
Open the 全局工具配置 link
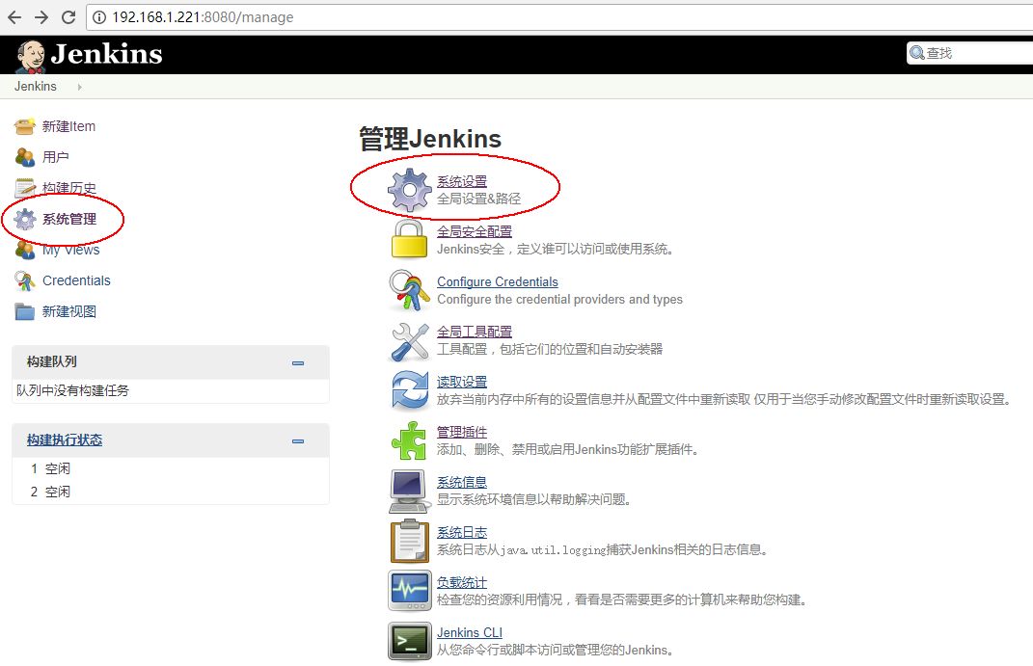[475, 332]
